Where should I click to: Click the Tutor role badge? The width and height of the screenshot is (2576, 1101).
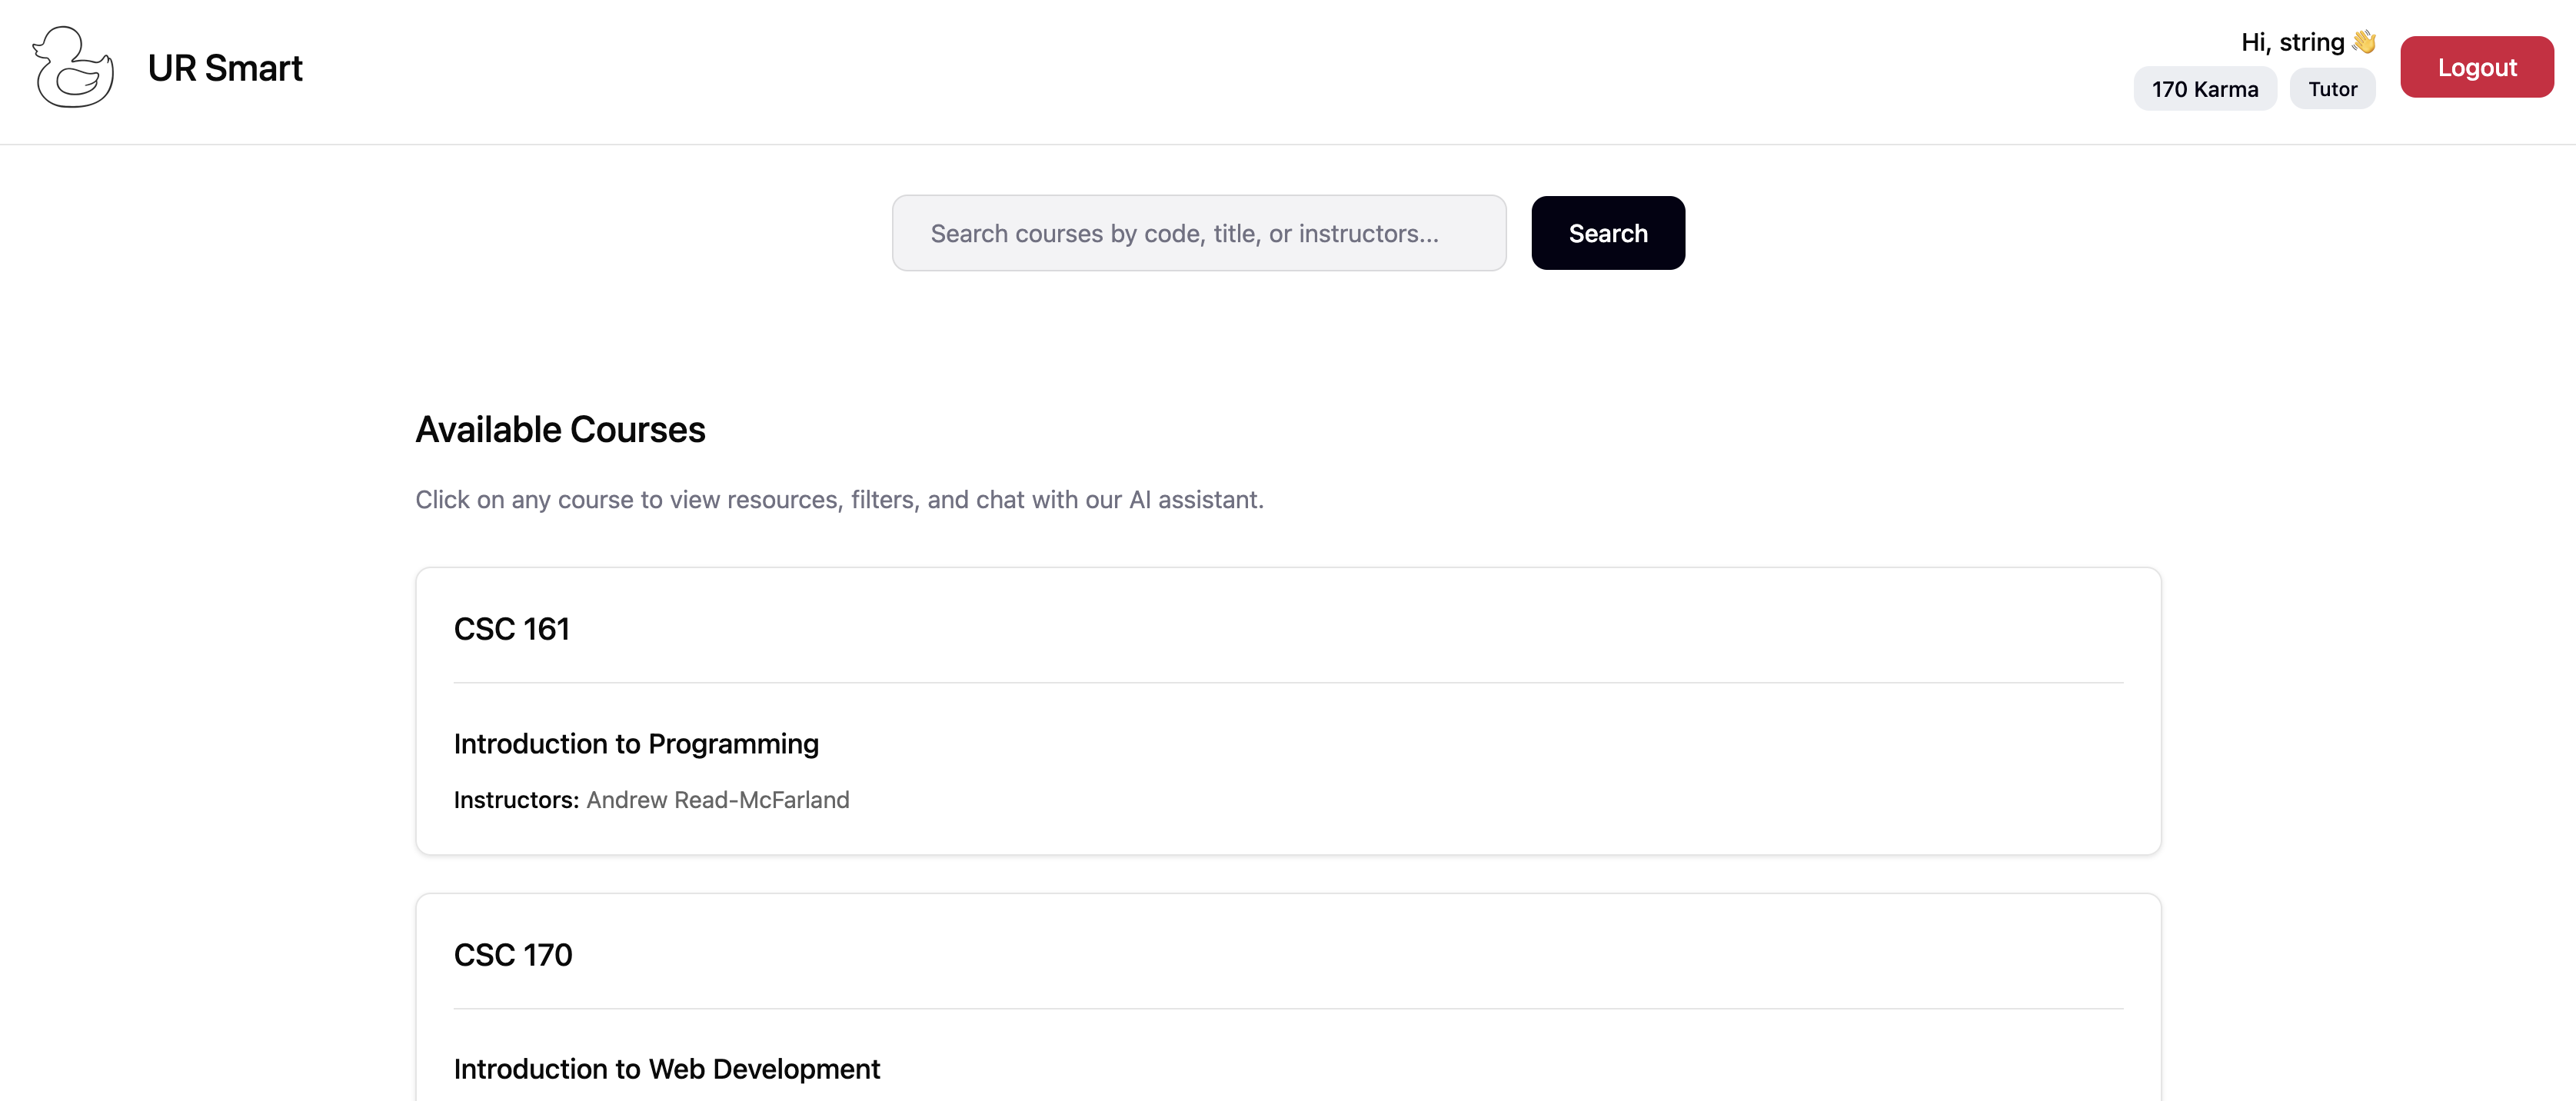coord(2332,89)
